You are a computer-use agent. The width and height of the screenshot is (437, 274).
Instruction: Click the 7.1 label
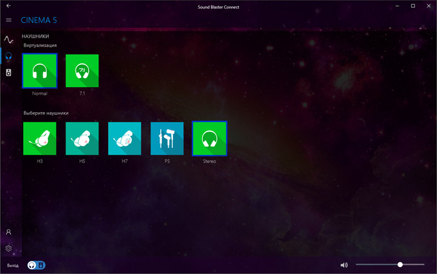click(x=82, y=93)
